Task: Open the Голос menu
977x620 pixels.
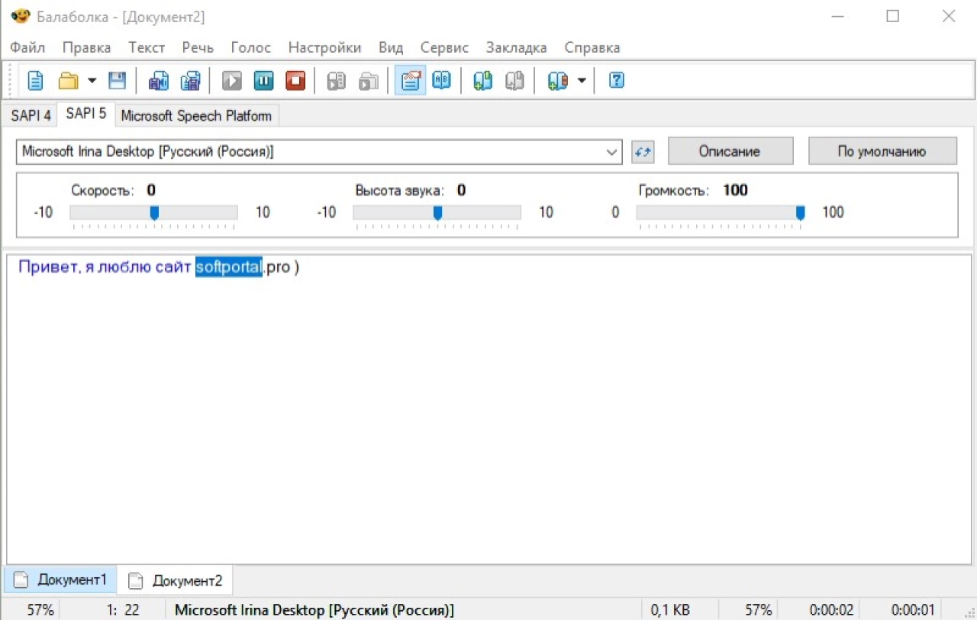Action: pos(250,47)
